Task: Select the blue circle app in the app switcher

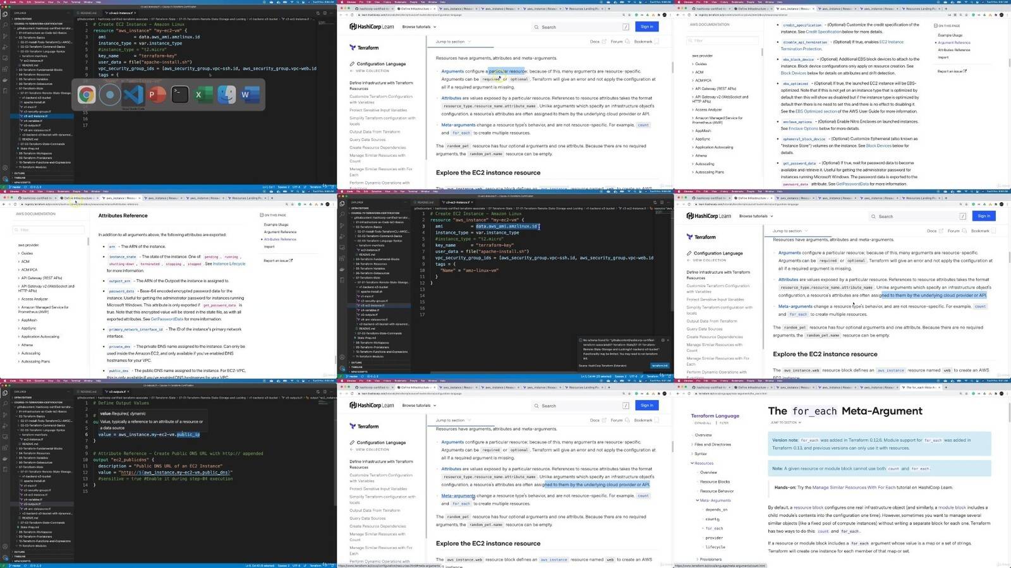Action: [110, 95]
